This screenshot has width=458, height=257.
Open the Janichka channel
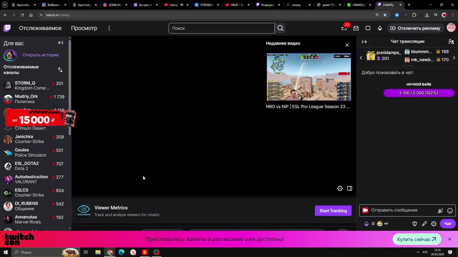(34, 139)
